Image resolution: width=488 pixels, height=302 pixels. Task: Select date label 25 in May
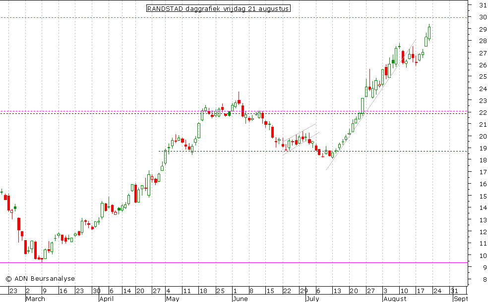(x=220, y=291)
